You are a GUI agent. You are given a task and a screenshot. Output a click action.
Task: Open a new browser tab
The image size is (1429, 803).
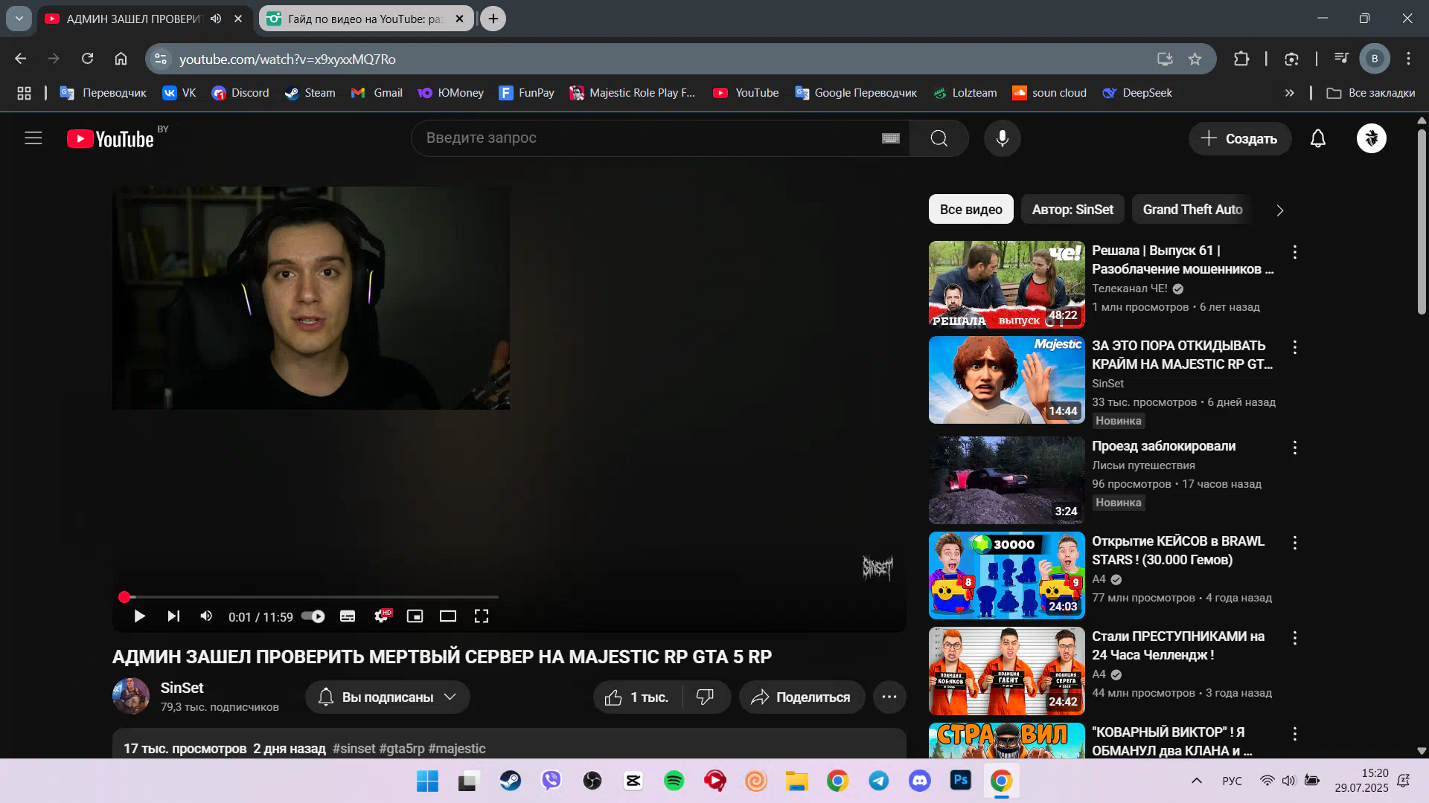(493, 19)
